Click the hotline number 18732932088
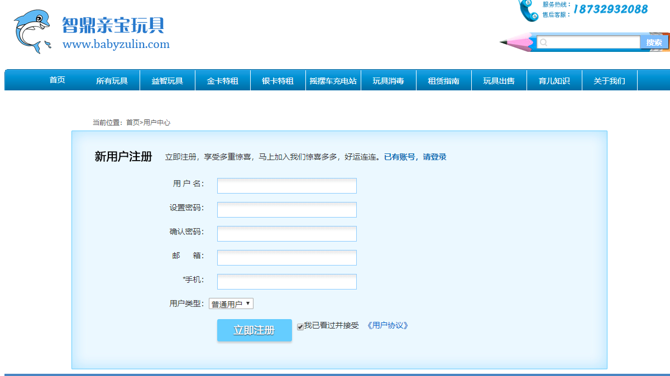The image size is (670, 376). 611,9
